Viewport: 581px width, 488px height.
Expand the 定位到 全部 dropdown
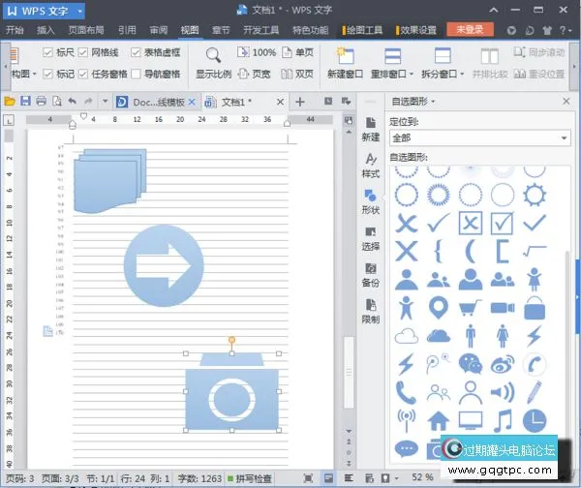coord(563,138)
